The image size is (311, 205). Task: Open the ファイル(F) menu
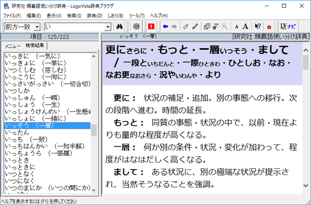point(12,16)
